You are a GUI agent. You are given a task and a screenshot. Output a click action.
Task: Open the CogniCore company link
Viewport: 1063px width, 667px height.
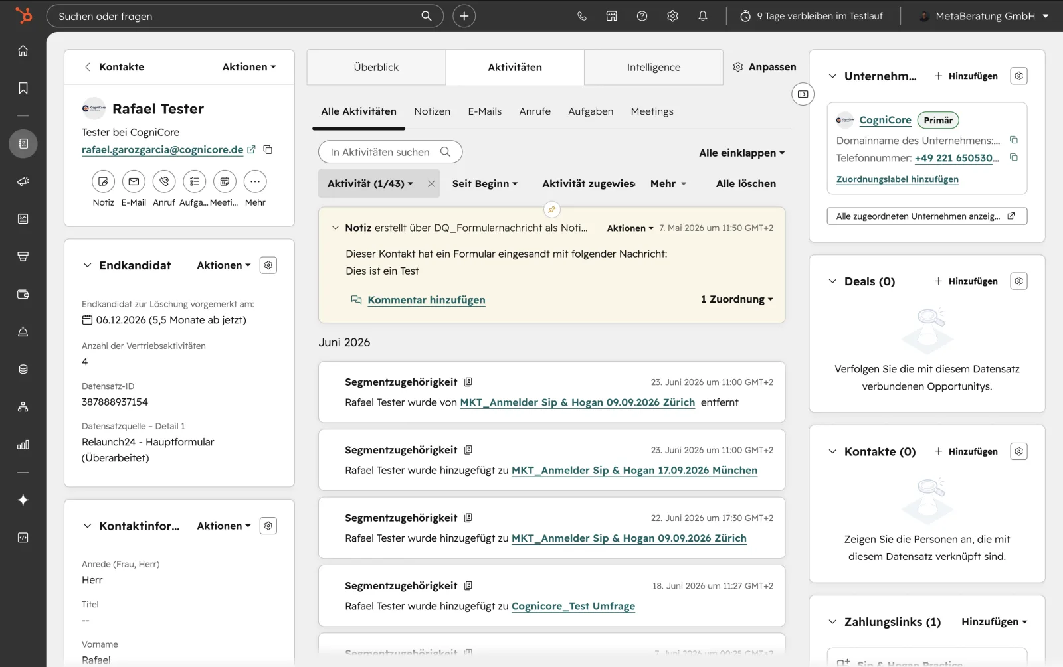(885, 120)
